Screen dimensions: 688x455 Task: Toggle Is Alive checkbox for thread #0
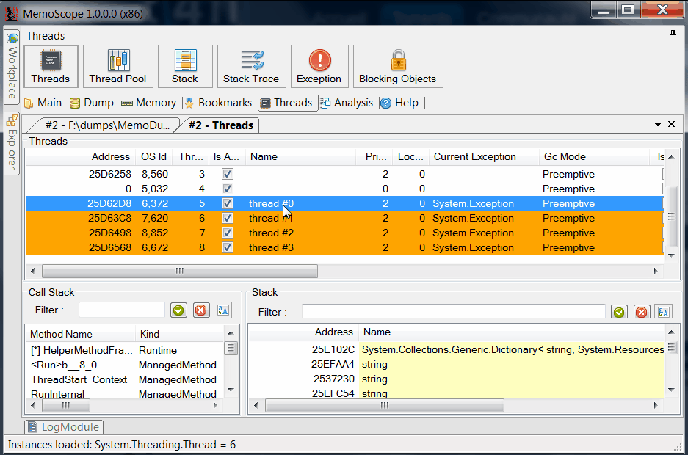tap(228, 203)
